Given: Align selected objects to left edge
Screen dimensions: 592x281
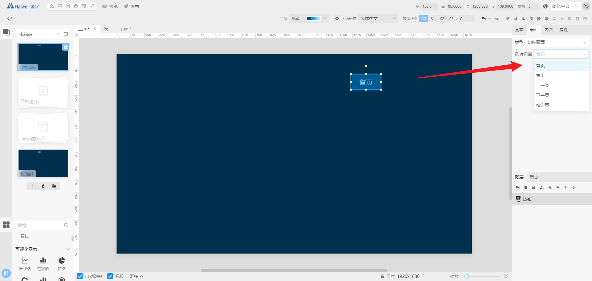Looking at the screenshot, I should point(523,19).
